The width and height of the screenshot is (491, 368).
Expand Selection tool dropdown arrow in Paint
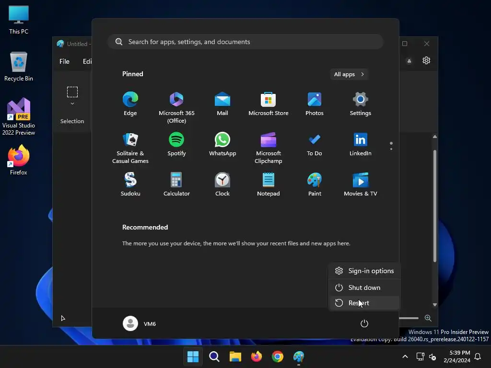(72, 103)
